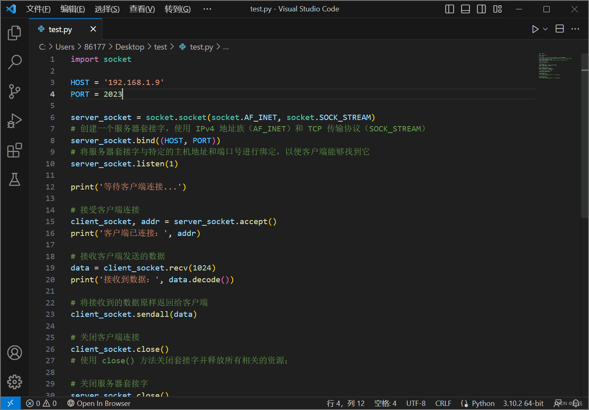
Task: Toggle the bottom panel visibility
Action: 465,9
